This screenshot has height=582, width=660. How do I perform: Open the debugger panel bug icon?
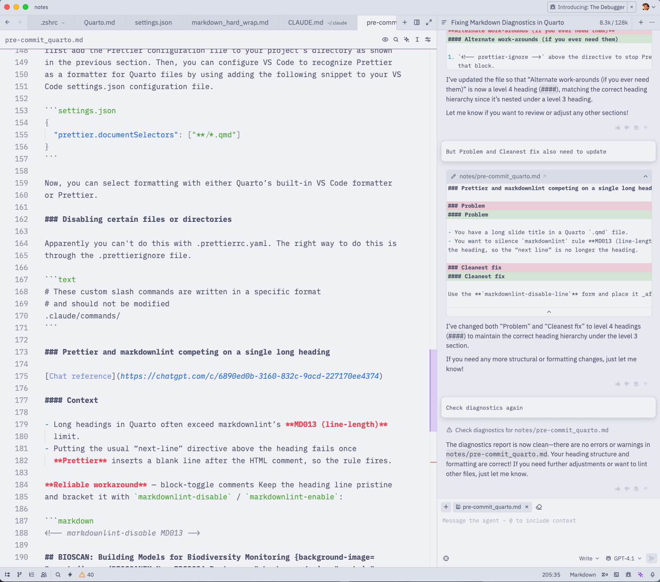click(628, 575)
